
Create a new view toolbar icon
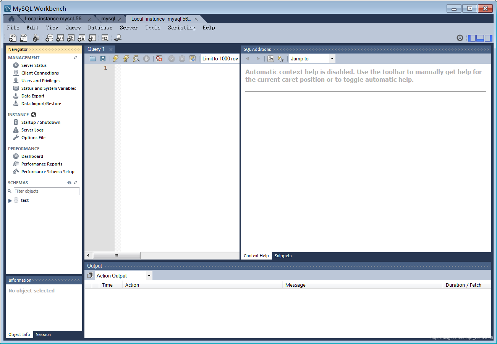click(x=71, y=38)
